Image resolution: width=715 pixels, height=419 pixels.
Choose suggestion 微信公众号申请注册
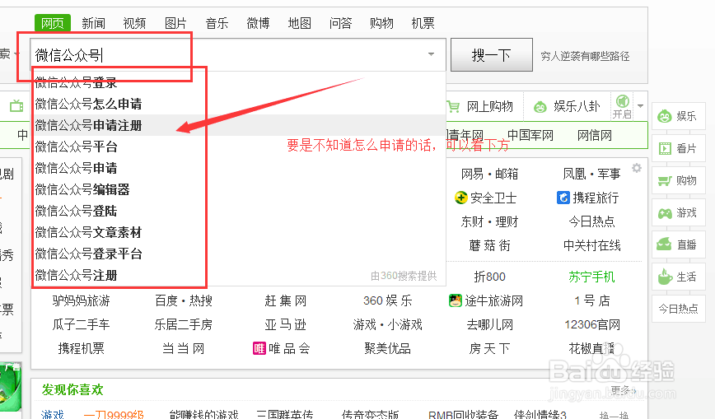pyautogui.click(x=239, y=125)
